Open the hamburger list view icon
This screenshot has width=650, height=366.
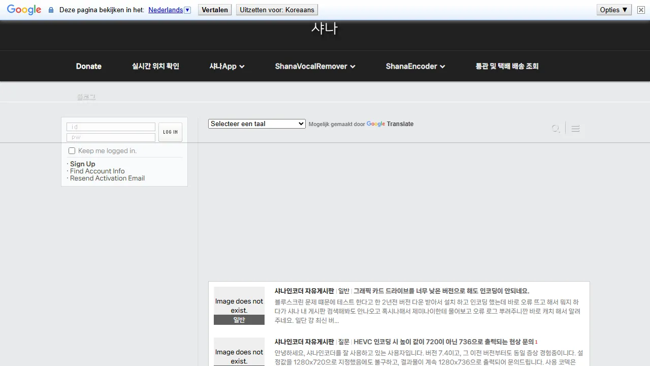tap(575, 128)
